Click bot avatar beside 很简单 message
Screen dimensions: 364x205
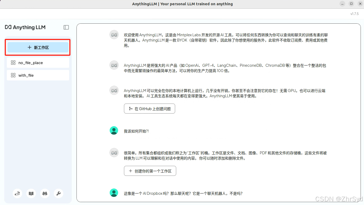tap(114, 153)
